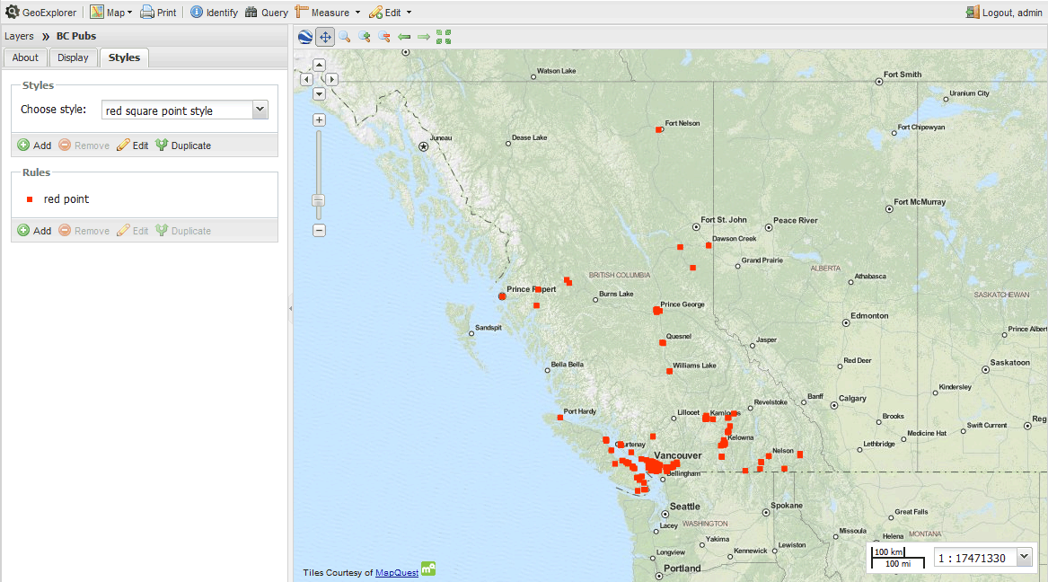The image size is (1048, 582).
Task: Switch to 3D Google Earth viewer
Action: (x=305, y=37)
